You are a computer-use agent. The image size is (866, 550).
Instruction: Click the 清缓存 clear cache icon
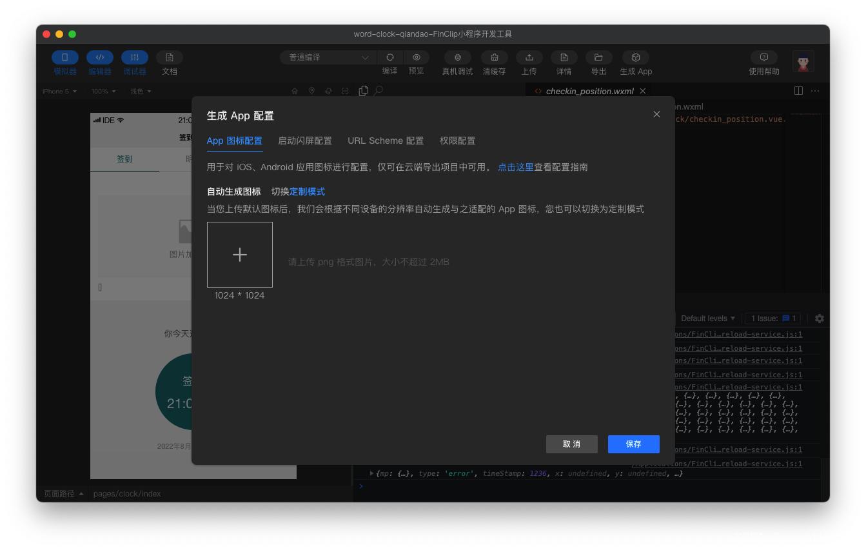tap(494, 57)
